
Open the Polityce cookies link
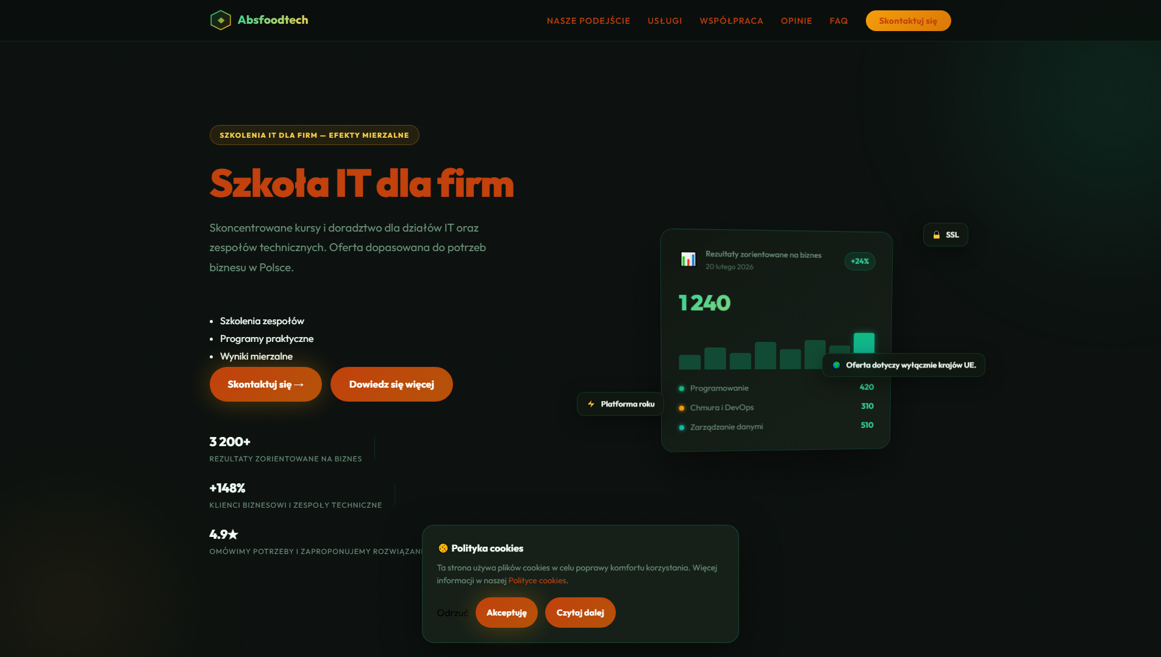pos(537,581)
